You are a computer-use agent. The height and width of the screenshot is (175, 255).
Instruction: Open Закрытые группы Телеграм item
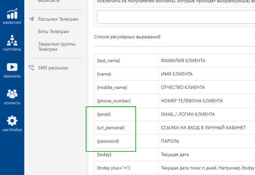(x=57, y=46)
